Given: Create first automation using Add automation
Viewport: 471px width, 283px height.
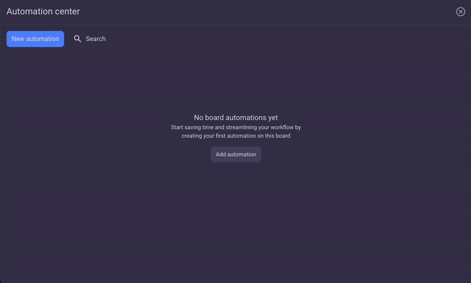Looking at the screenshot, I should (235, 154).
